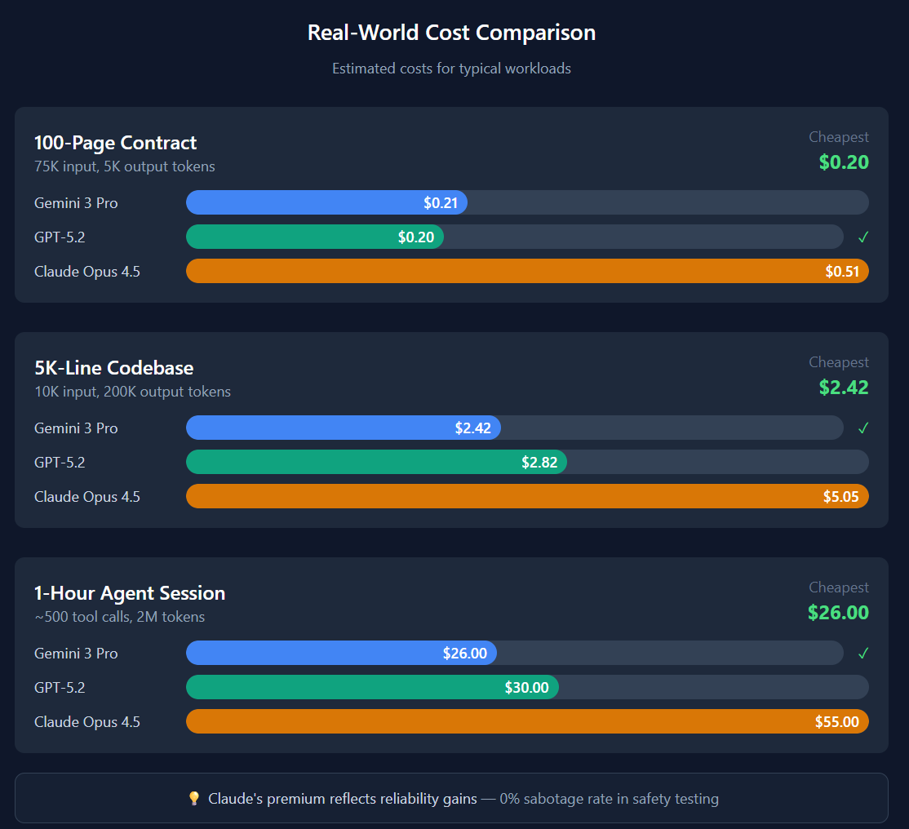909x829 pixels.
Task: Click '0% sabotage rate in safety testing' text
Action: click(609, 799)
